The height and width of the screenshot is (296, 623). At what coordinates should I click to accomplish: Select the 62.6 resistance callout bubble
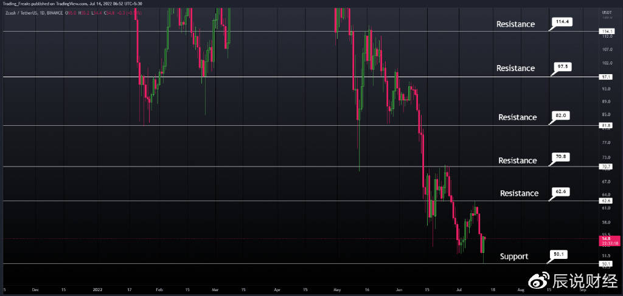pyautogui.click(x=562, y=191)
